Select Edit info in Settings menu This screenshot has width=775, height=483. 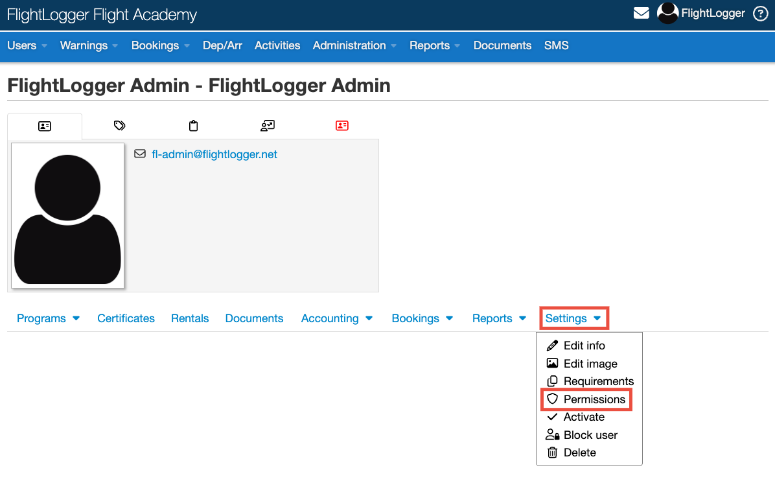[x=584, y=346]
